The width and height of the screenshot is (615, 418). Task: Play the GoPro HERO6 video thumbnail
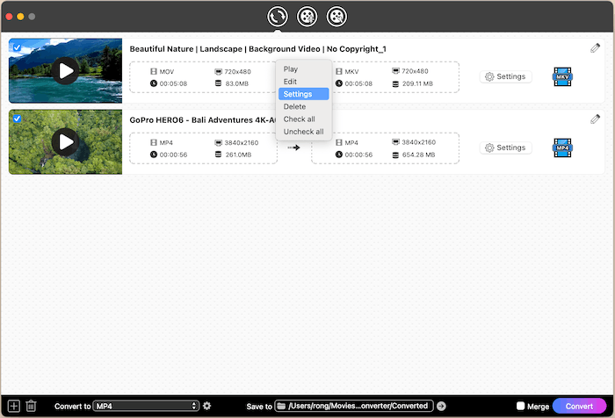(x=64, y=141)
